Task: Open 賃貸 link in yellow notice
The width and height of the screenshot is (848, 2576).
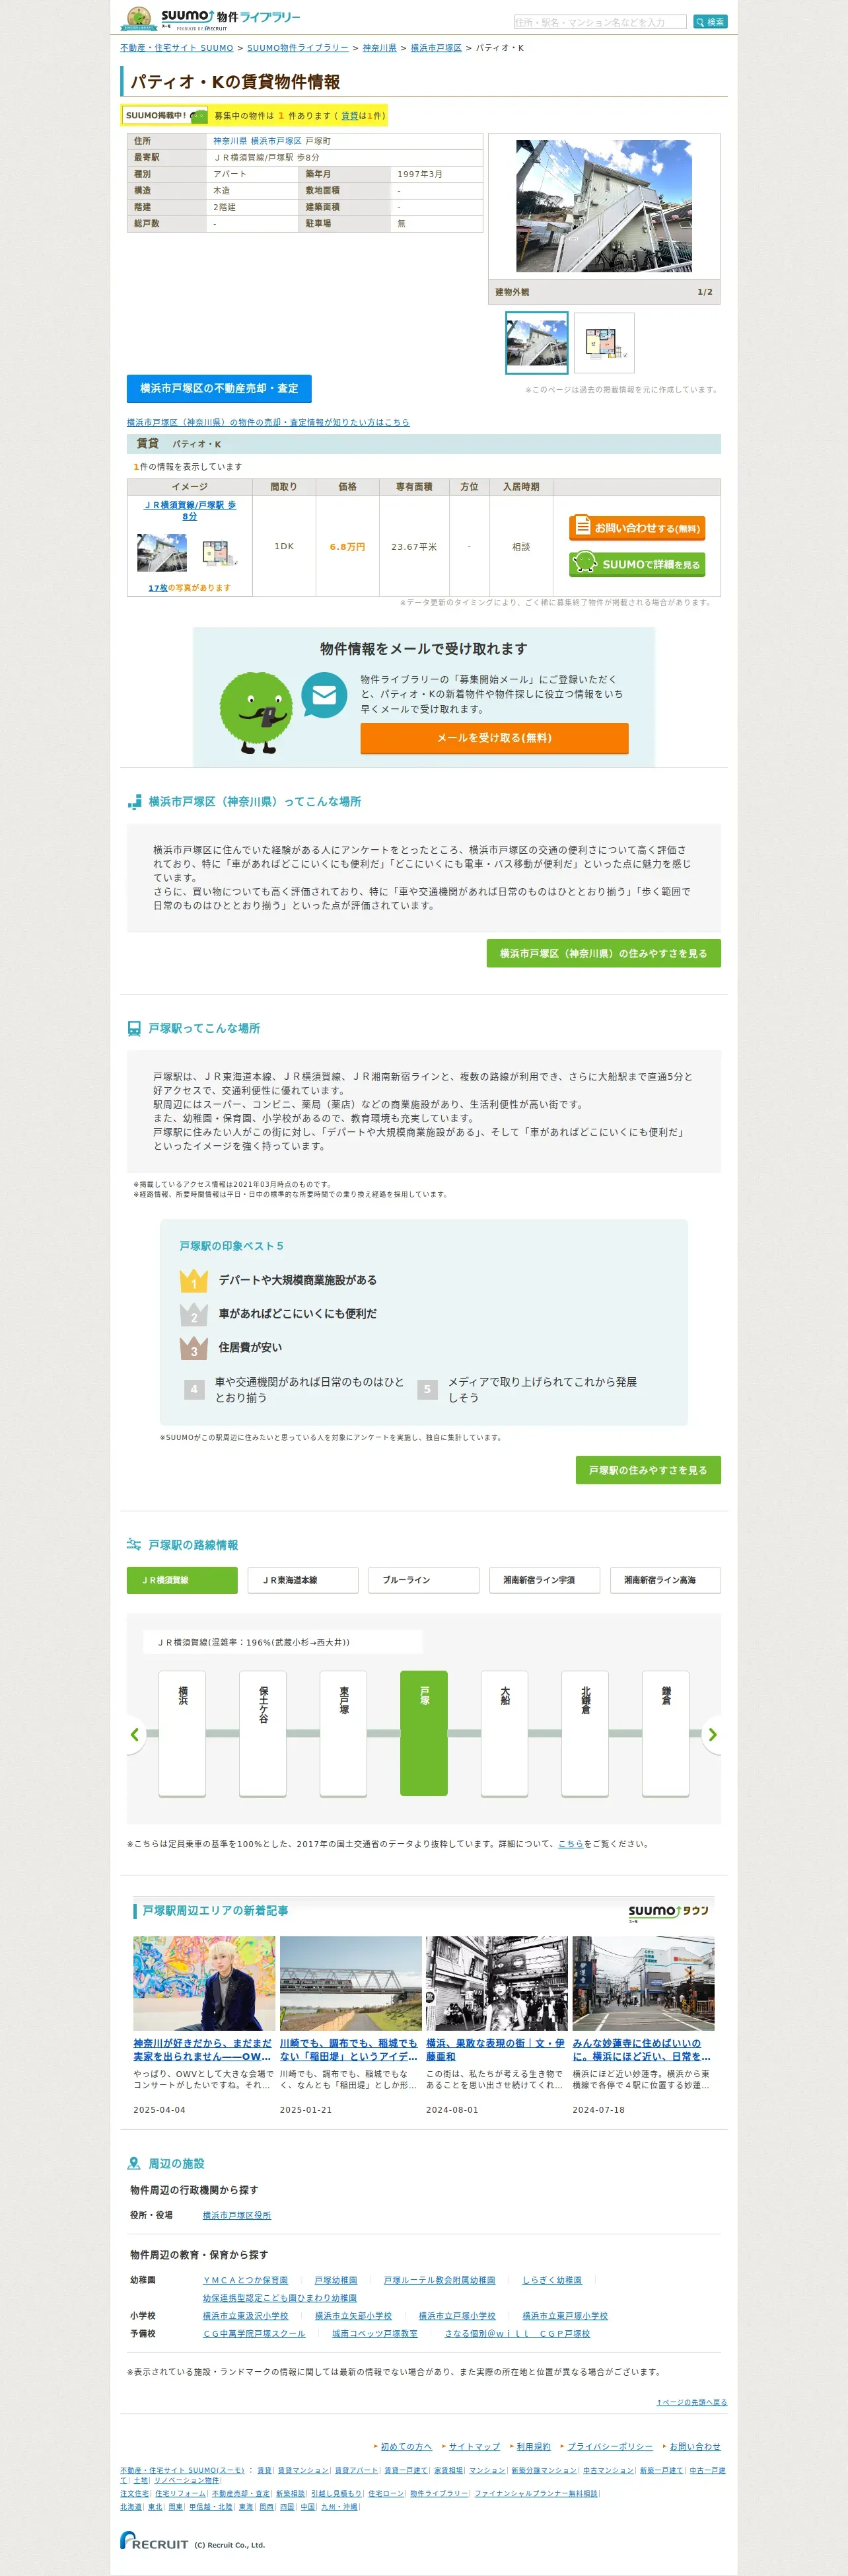Action: (x=349, y=116)
